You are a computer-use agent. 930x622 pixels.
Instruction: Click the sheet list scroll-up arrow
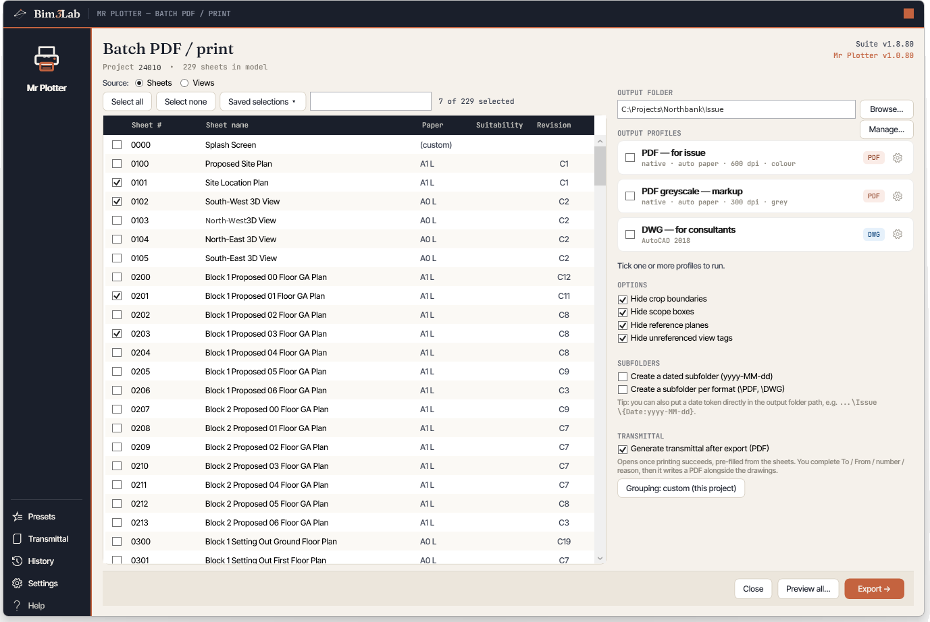[x=600, y=142]
